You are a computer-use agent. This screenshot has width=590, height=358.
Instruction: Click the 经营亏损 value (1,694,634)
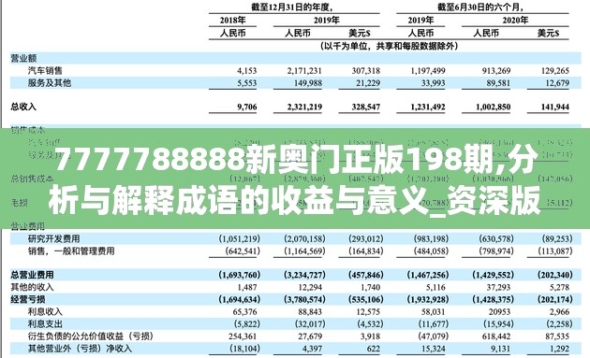(x=240, y=300)
